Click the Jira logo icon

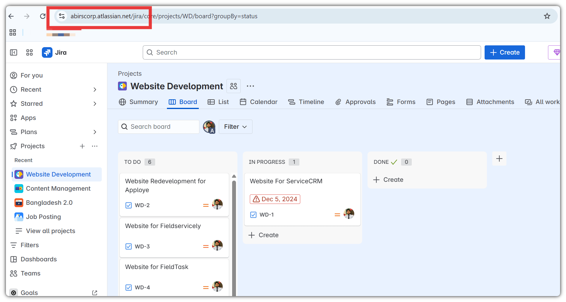point(47,52)
